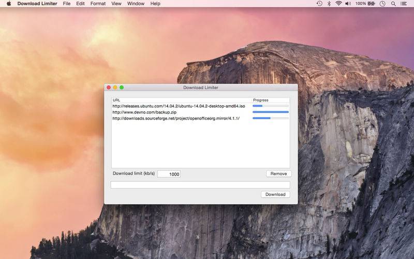The width and height of the screenshot is (414, 259).
Task: Open the Apple menu
Action: click(x=9, y=4)
